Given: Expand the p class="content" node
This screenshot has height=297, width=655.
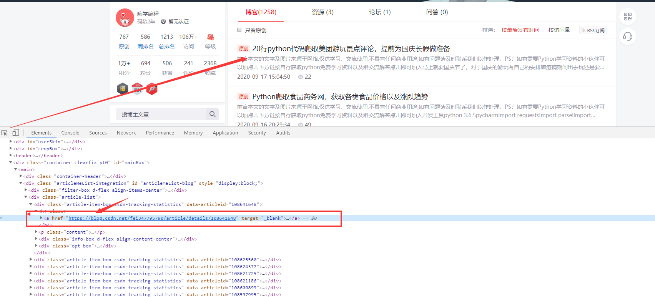Looking at the screenshot, I should tap(36, 232).
